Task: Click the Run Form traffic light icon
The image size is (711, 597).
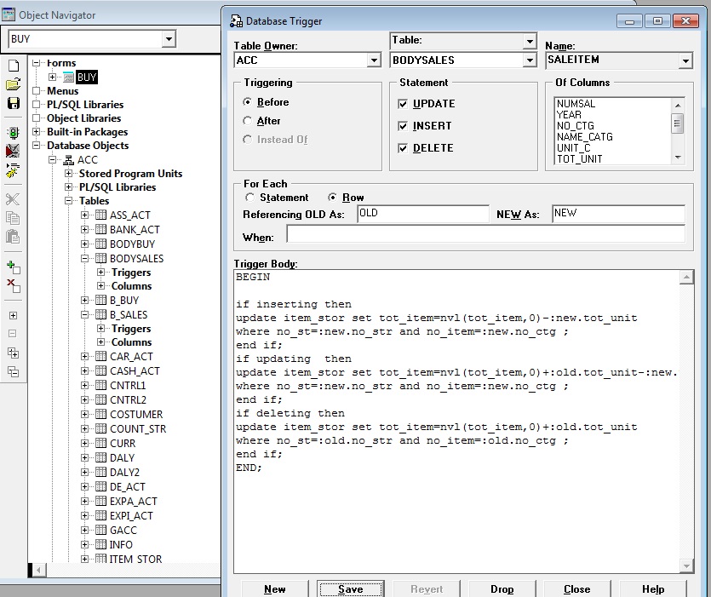Action: pyautogui.click(x=13, y=133)
